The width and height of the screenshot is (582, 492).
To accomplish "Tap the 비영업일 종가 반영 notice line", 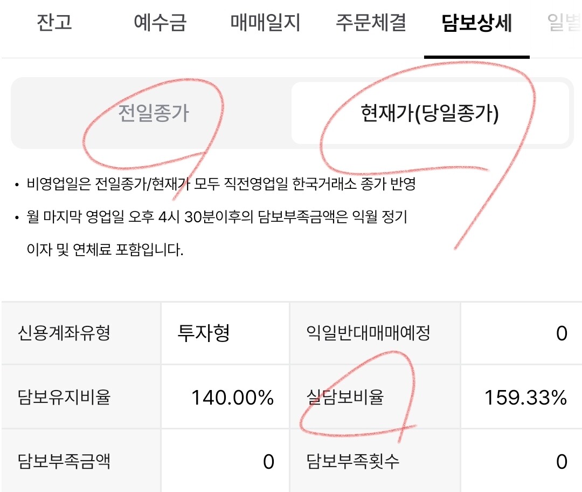I will [221, 183].
